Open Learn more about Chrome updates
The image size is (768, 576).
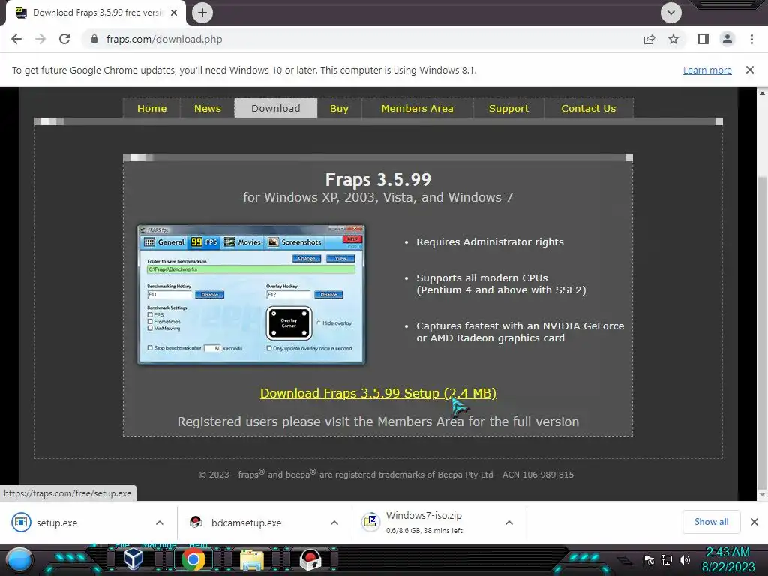point(707,70)
